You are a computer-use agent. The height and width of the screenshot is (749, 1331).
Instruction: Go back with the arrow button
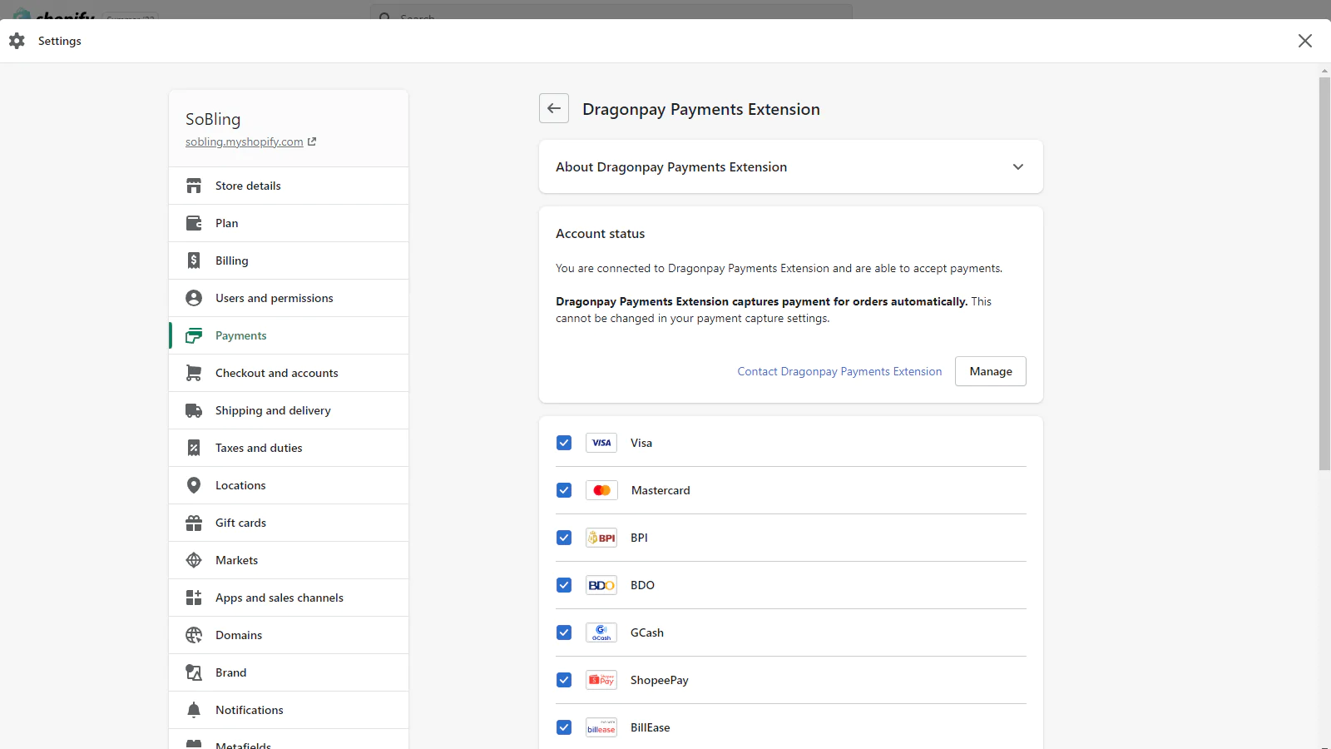[554, 108]
